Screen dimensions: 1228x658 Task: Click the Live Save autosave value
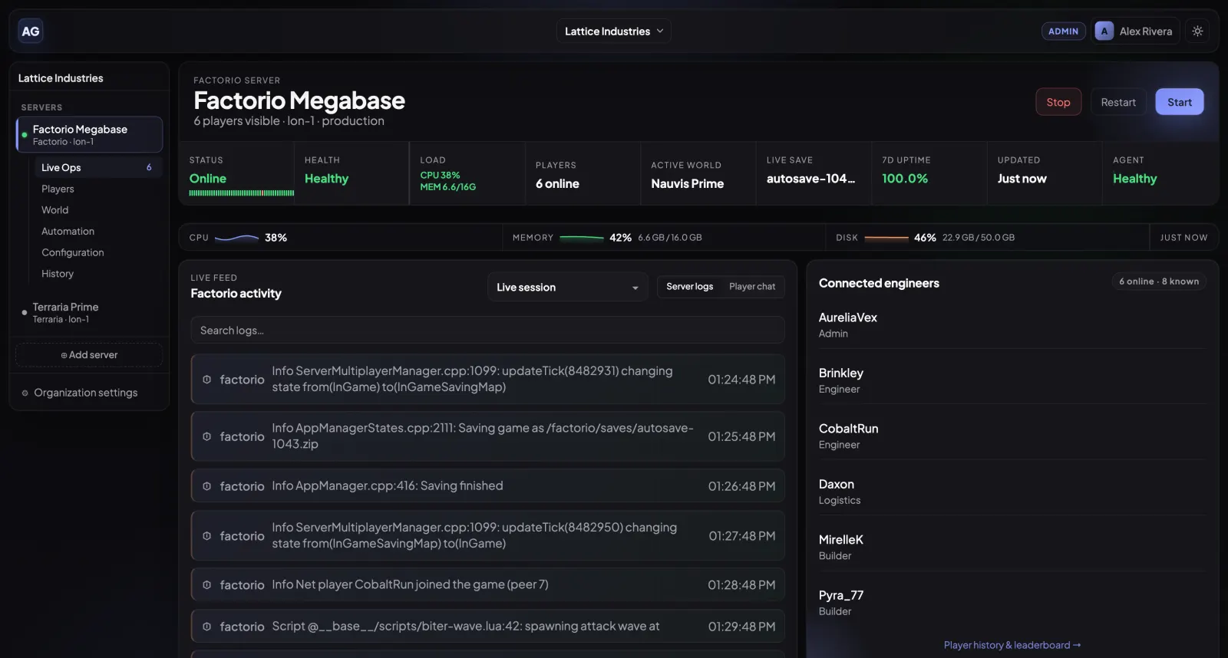point(810,179)
